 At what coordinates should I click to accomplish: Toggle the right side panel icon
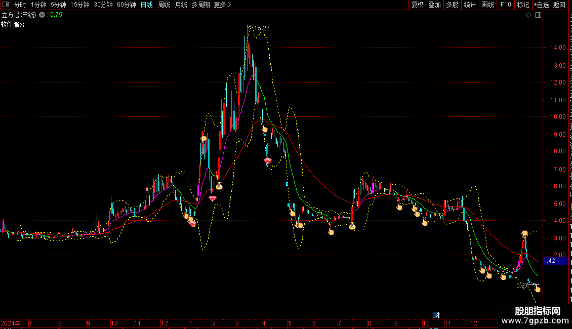tap(538, 15)
